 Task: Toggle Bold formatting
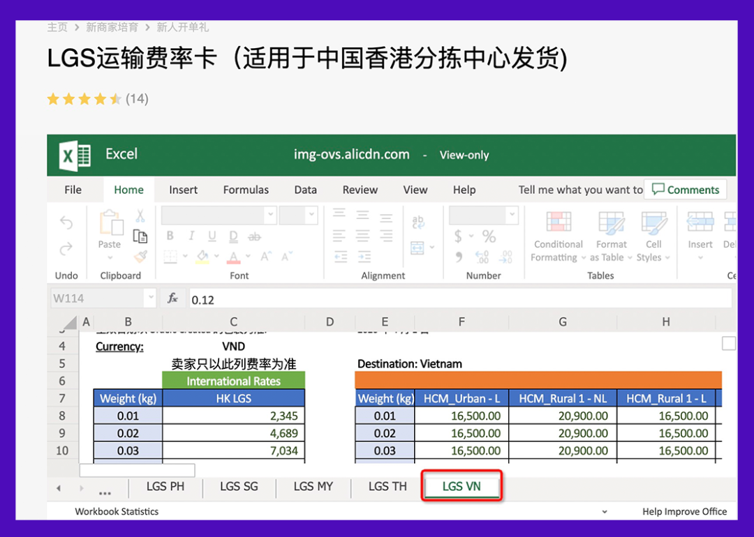pos(170,236)
